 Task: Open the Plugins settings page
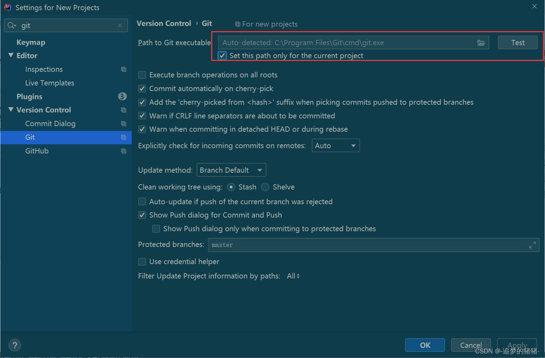pos(29,97)
